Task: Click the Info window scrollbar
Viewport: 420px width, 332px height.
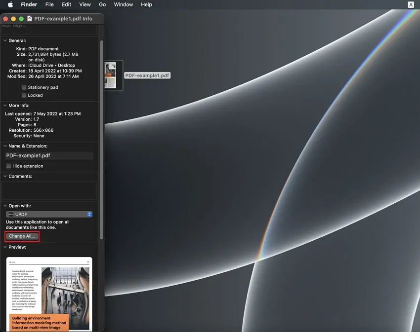Action: 101,140
